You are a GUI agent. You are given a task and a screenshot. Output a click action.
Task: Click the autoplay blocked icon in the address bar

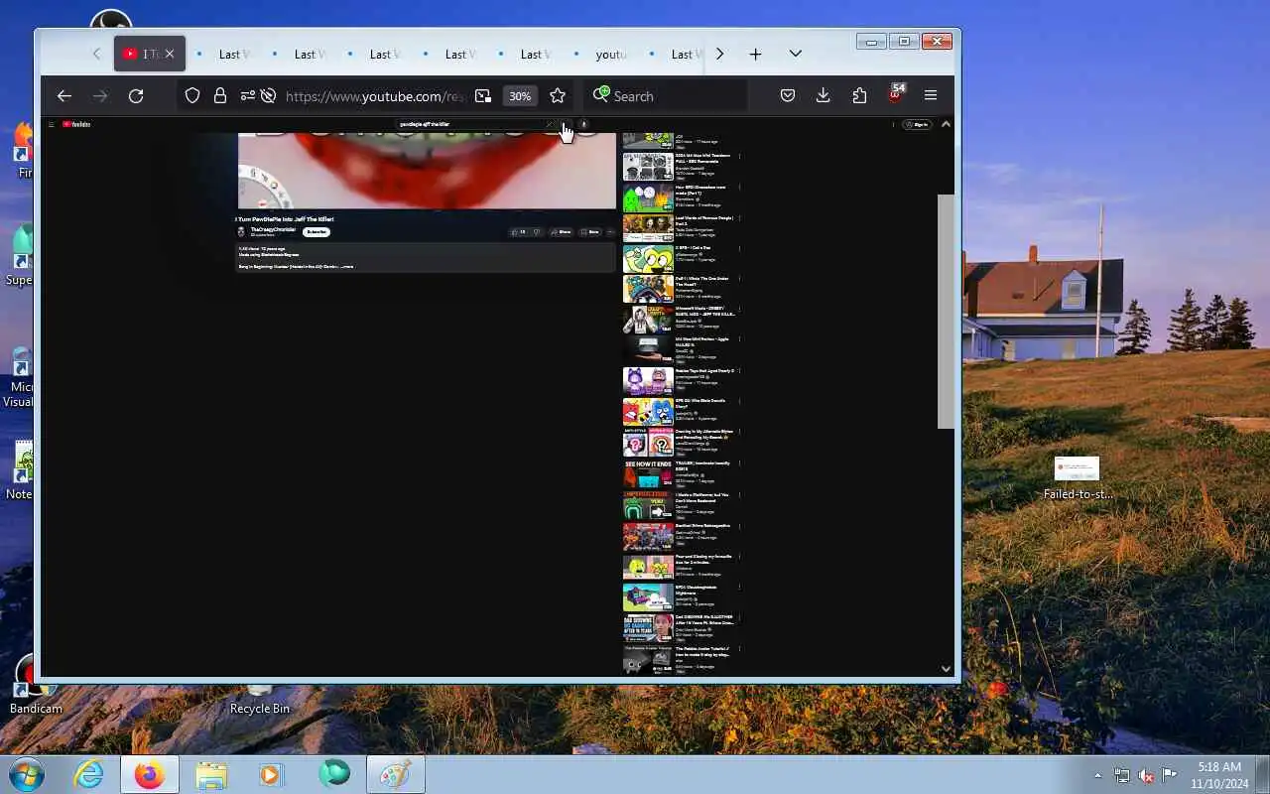(268, 95)
